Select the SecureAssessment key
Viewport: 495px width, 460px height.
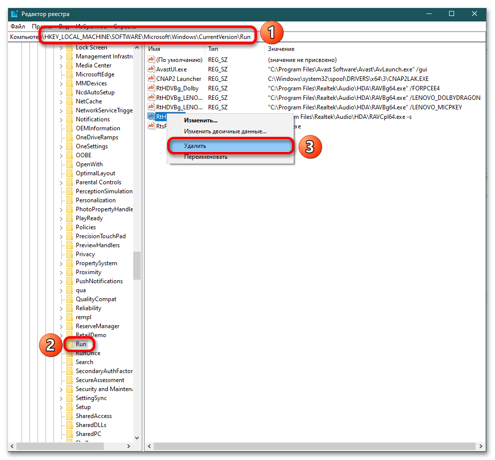[100, 380]
